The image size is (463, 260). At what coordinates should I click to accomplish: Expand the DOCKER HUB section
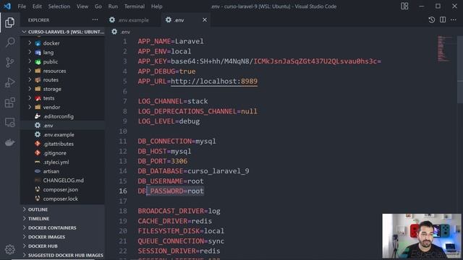pyautogui.click(x=63, y=246)
